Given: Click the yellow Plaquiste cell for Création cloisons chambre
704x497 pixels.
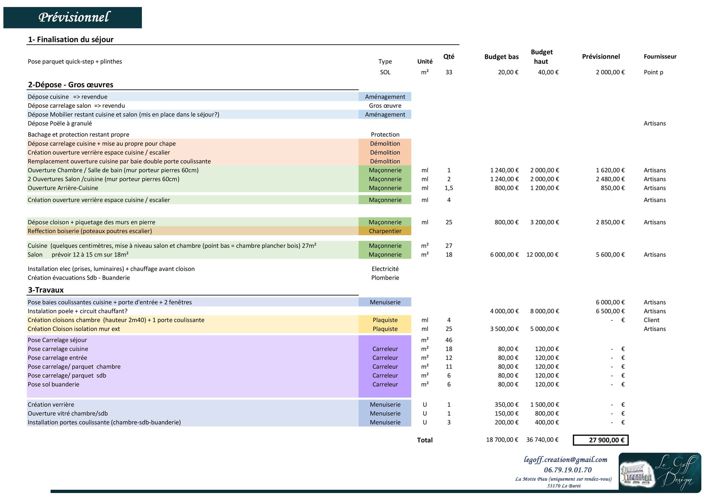Looking at the screenshot, I should point(385,320).
